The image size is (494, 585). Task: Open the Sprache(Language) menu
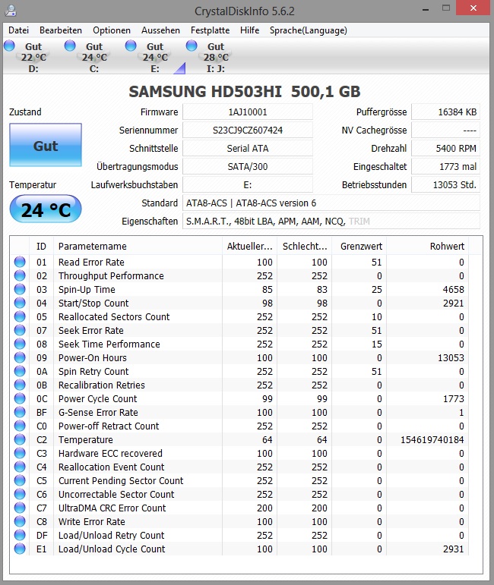coord(309,30)
